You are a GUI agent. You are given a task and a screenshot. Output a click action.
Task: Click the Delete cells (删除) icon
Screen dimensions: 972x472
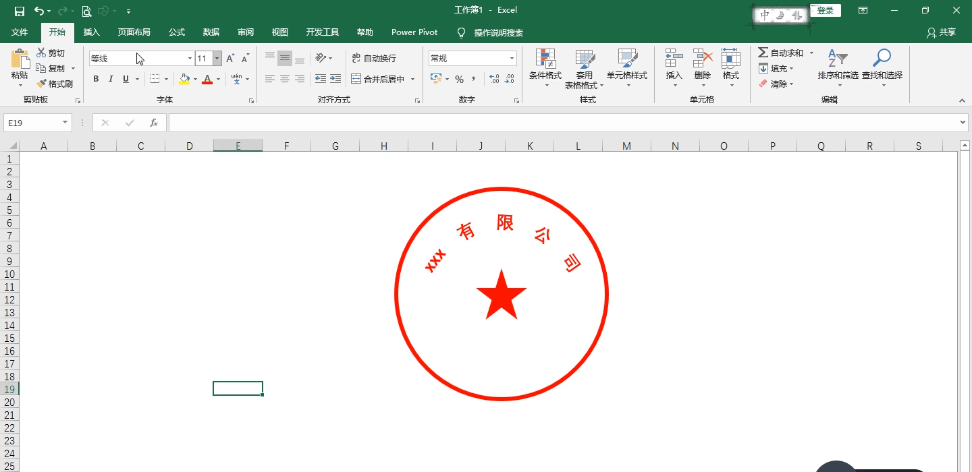click(x=703, y=59)
